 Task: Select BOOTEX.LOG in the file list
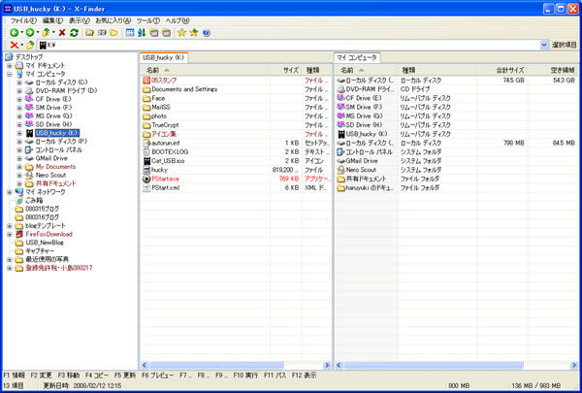click(170, 152)
